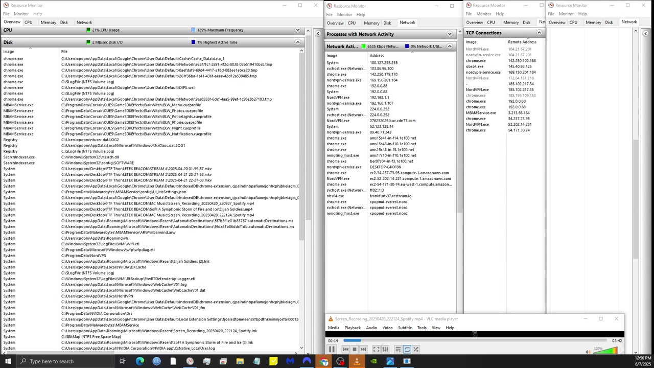Toggle VLC fullscreen video mode
654x368 pixels.
377,349
